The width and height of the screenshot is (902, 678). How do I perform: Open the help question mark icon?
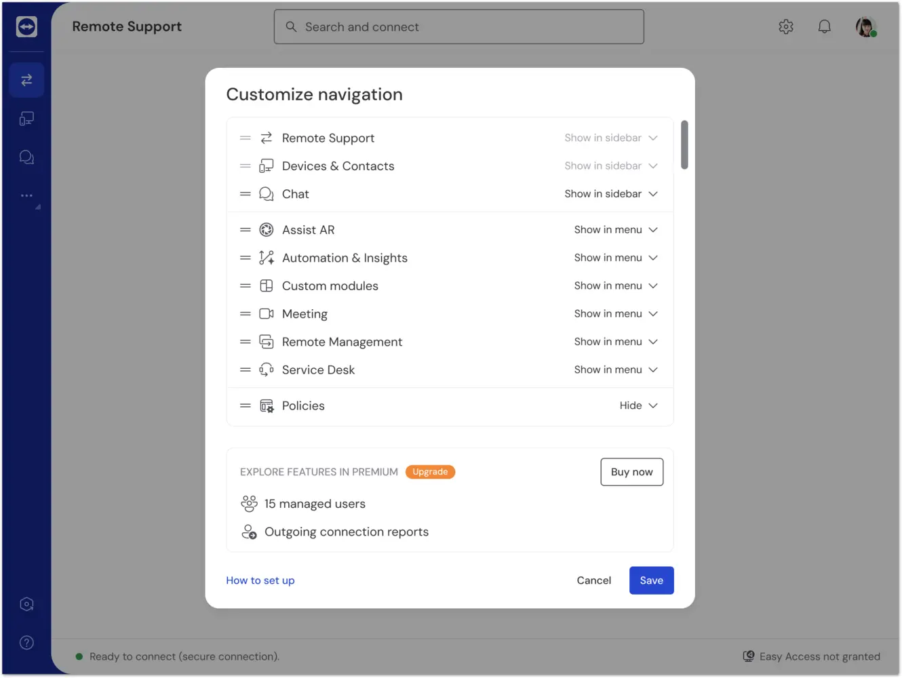[26, 643]
